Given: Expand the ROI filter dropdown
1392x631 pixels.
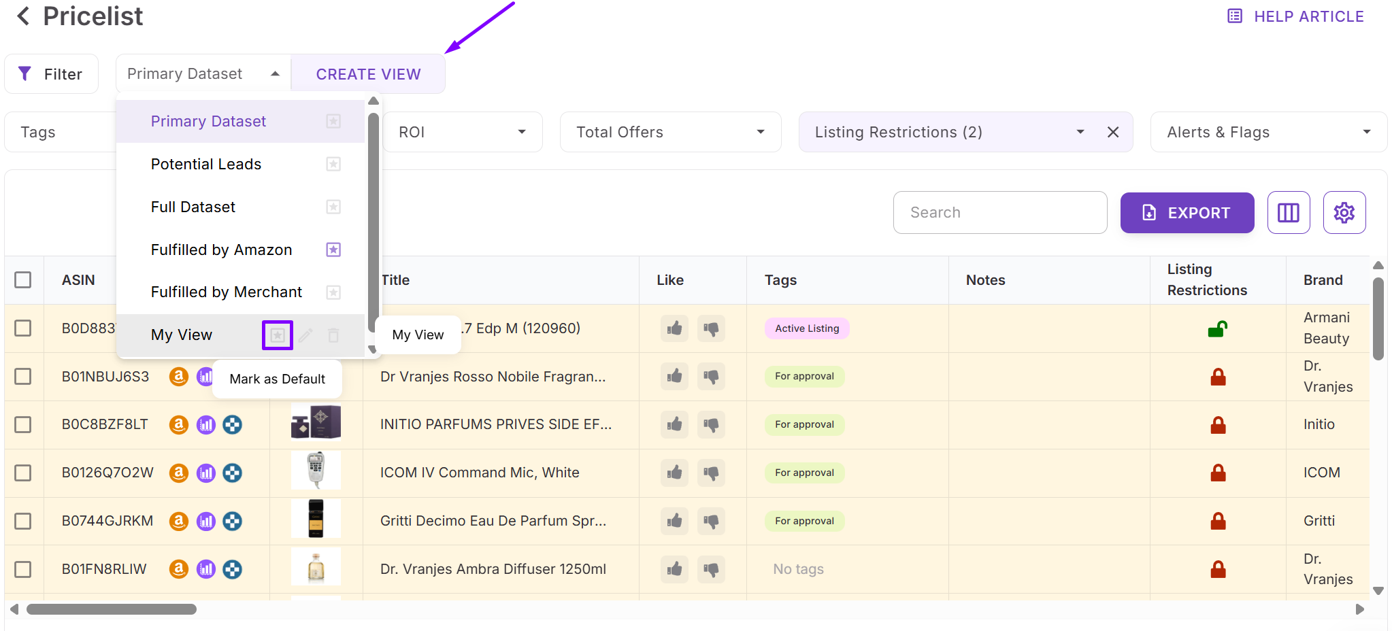Looking at the screenshot, I should pos(462,132).
